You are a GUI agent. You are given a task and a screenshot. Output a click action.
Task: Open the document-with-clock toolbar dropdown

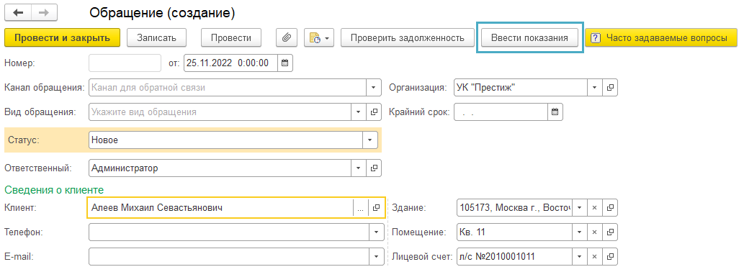(x=319, y=38)
